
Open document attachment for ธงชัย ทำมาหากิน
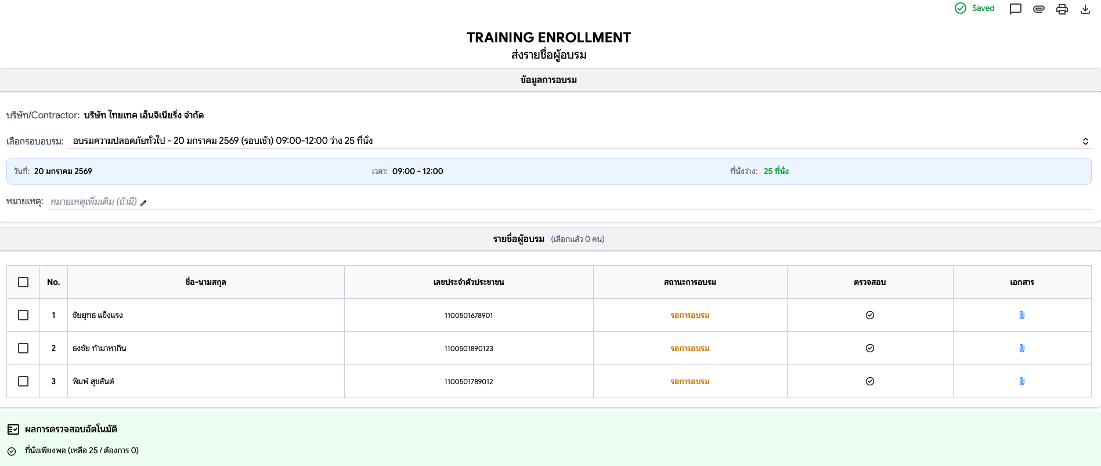click(1021, 348)
